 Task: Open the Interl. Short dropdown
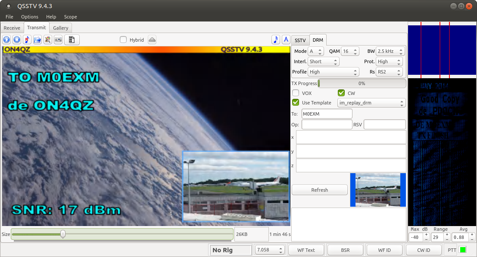pyautogui.click(x=324, y=61)
